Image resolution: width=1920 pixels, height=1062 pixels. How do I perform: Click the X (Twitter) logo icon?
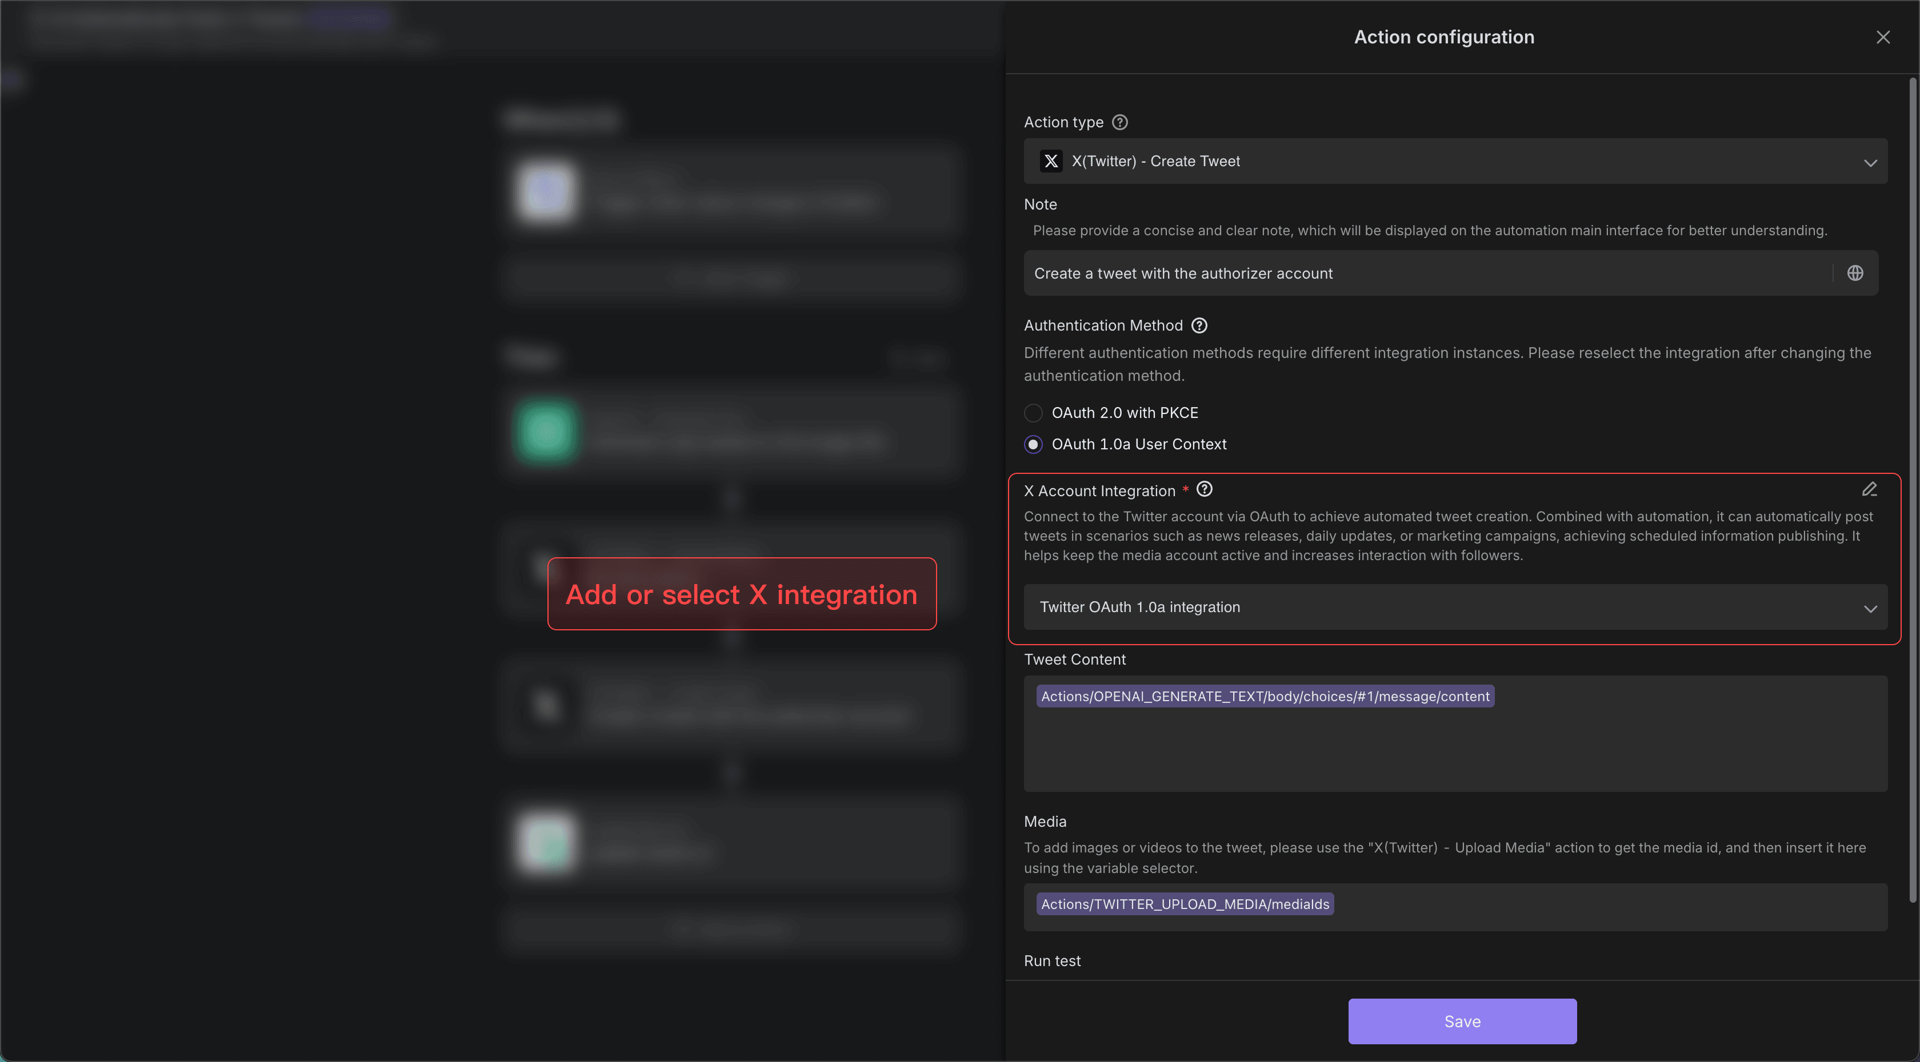pyautogui.click(x=1051, y=161)
